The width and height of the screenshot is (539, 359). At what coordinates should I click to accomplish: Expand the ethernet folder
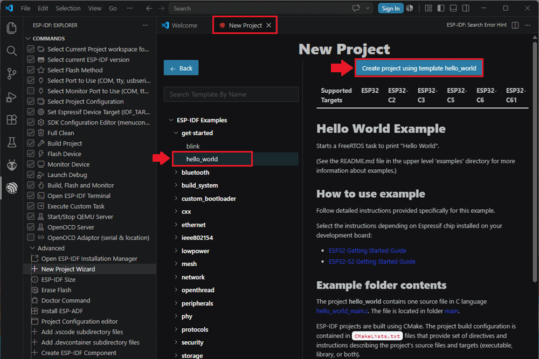(x=176, y=225)
